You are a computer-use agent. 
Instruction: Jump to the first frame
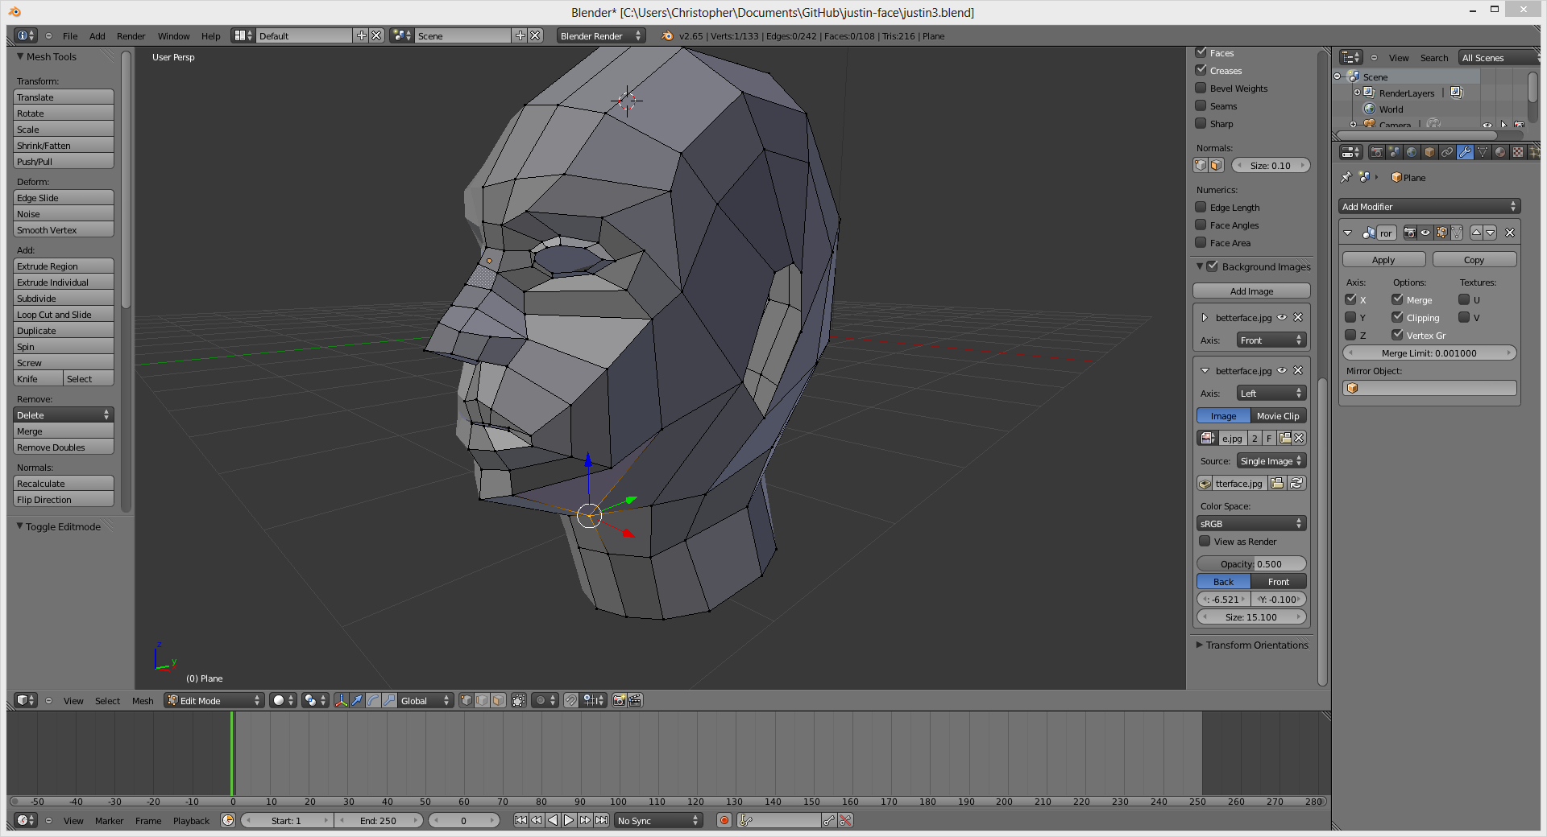point(521,820)
